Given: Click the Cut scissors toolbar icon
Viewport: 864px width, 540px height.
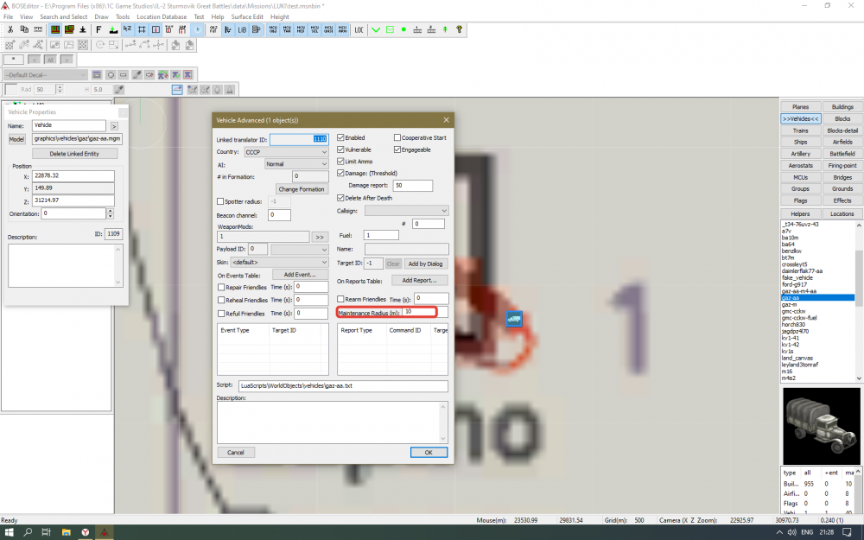Looking at the screenshot, I should (x=10, y=29).
